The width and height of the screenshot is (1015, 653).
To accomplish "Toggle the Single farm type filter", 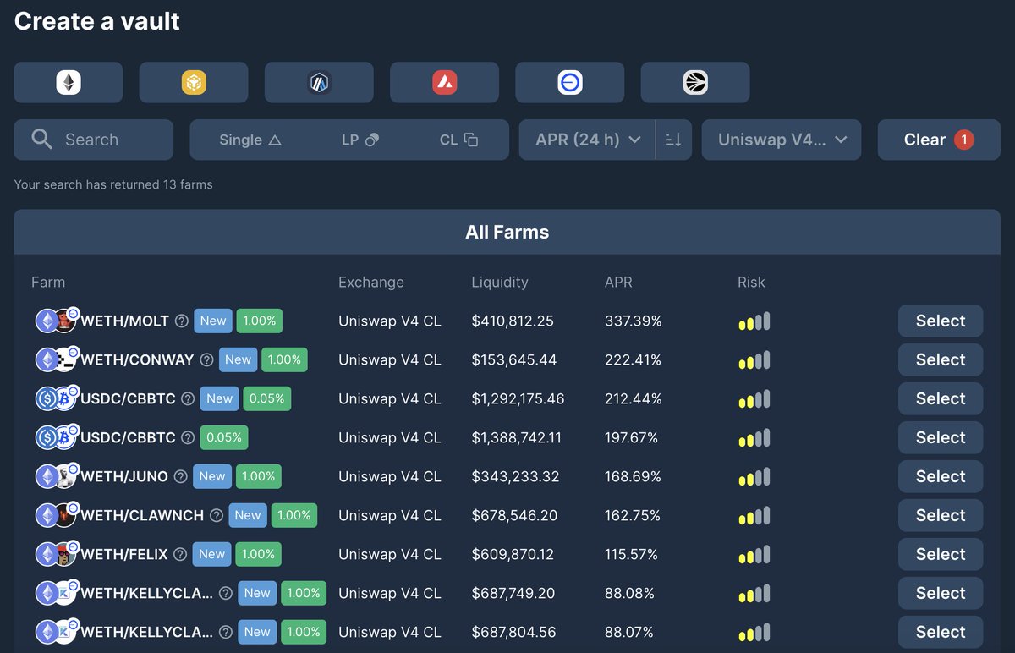I will pyautogui.click(x=250, y=140).
